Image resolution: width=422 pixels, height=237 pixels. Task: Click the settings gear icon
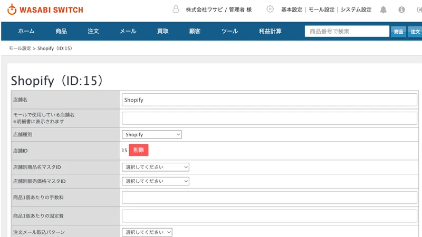pos(270,9)
